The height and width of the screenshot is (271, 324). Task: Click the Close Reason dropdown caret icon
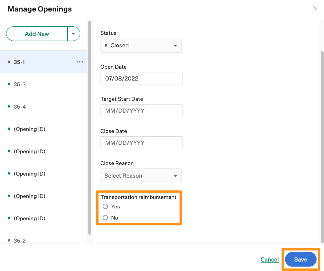[x=175, y=176]
